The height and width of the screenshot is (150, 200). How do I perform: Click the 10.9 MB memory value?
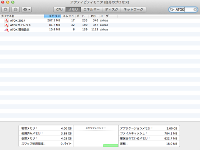(x=55, y=30)
